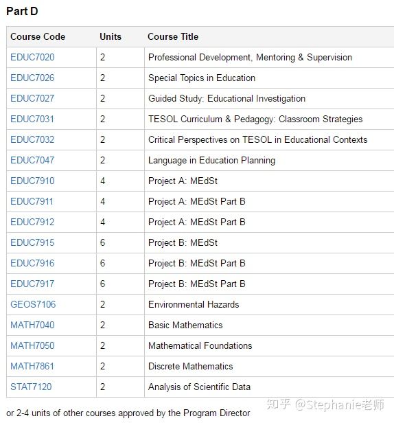Click the STAT7120 course code link
Viewport: 394px width, 423px height.
(x=31, y=387)
